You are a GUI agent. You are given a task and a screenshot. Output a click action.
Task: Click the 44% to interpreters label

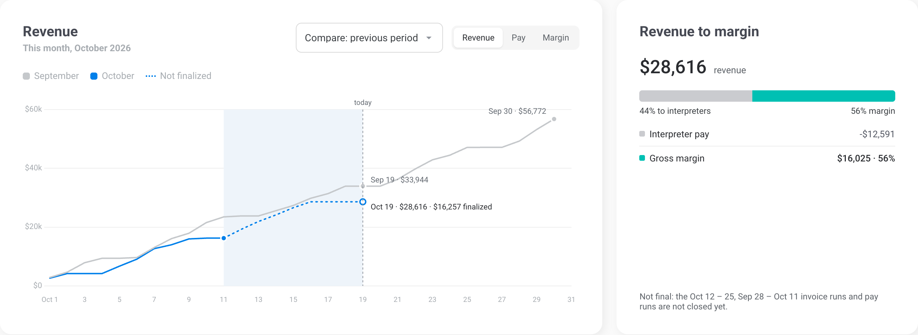tap(675, 111)
